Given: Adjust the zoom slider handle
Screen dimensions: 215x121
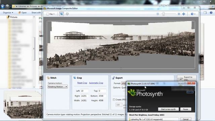Looking at the screenshot, I should coord(164,14).
